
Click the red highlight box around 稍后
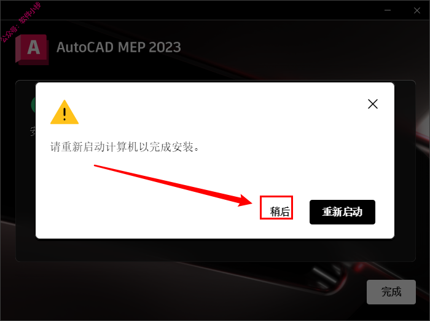(276, 208)
